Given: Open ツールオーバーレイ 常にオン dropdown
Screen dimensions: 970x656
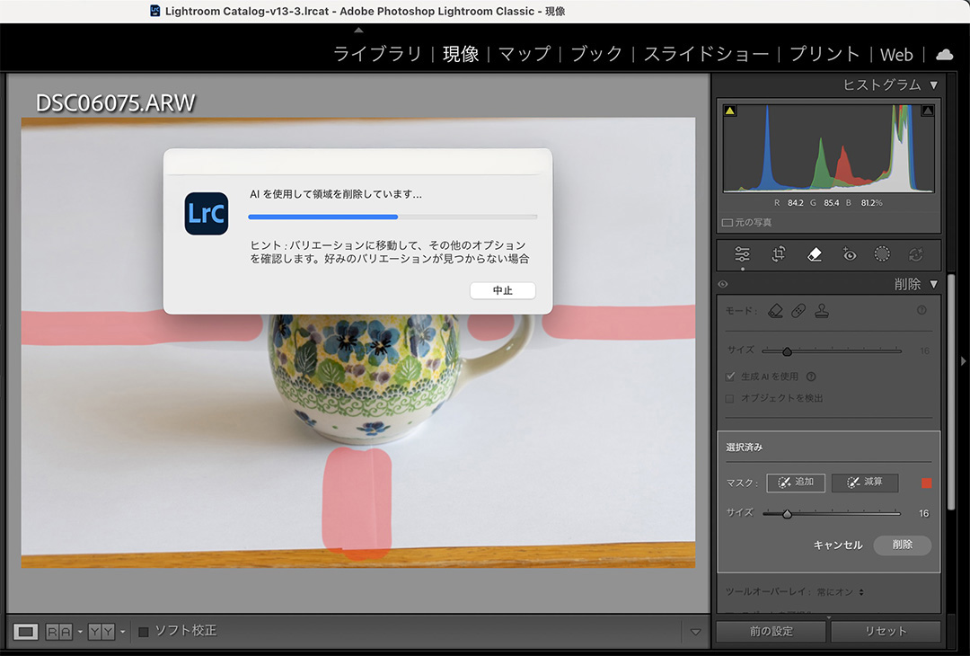Looking at the screenshot, I should point(840,591).
